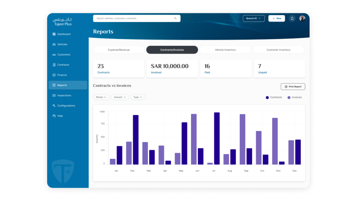Click the Paid link under 16

[207, 73]
